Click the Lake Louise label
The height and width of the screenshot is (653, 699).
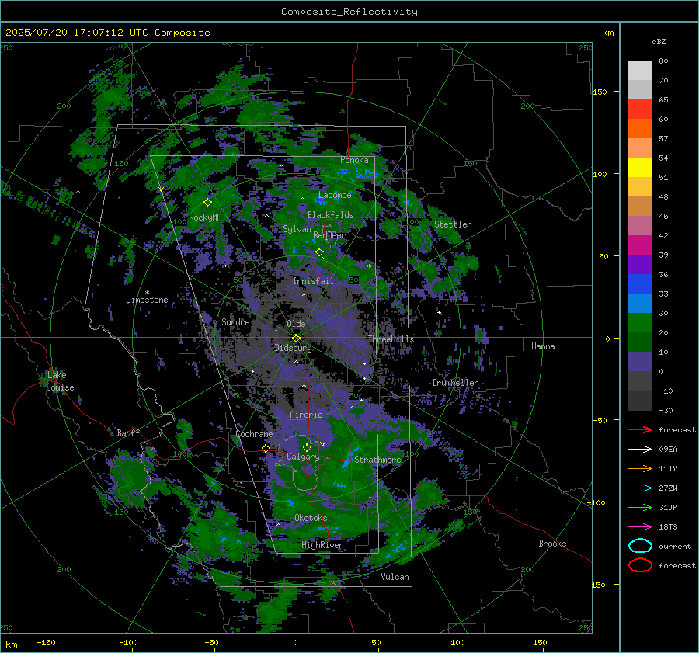(x=60, y=381)
